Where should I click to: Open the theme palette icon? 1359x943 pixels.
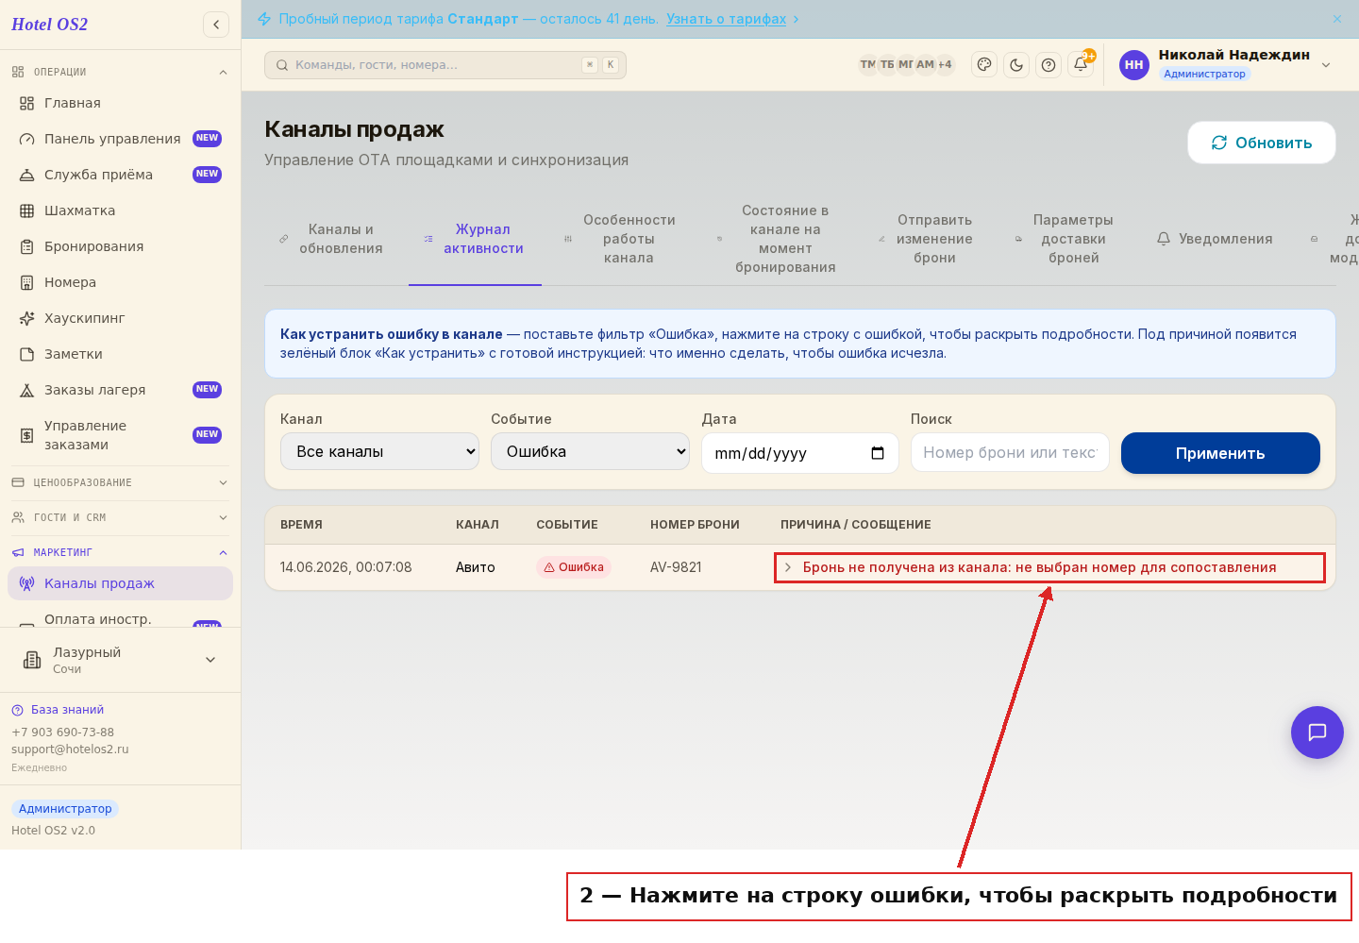pyautogui.click(x=984, y=65)
